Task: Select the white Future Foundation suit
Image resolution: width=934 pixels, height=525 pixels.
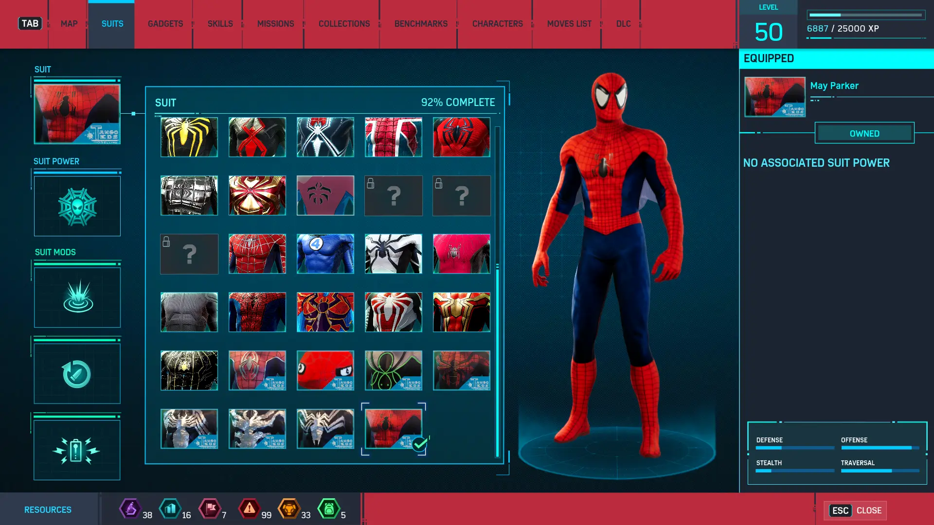Action: coord(394,254)
